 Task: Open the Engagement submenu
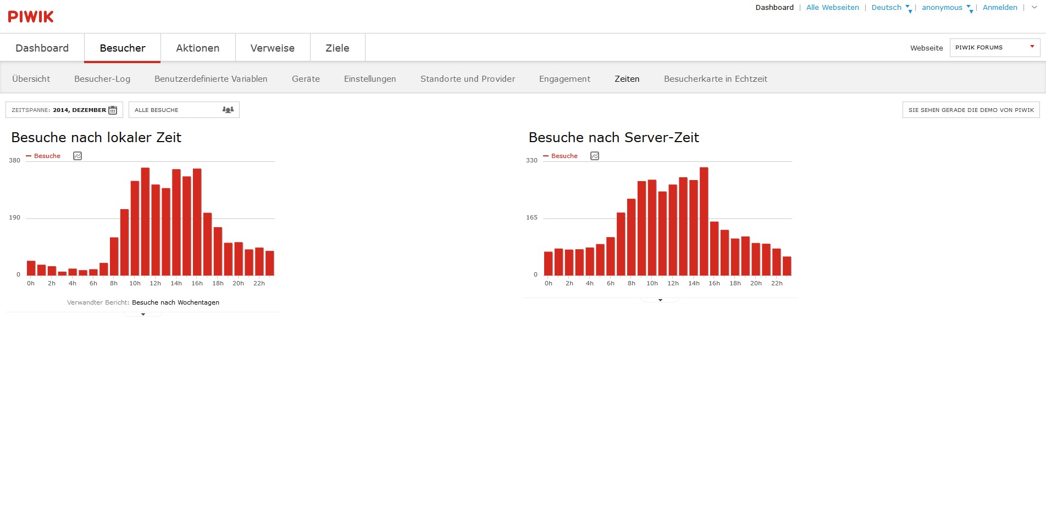(x=564, y=79)
